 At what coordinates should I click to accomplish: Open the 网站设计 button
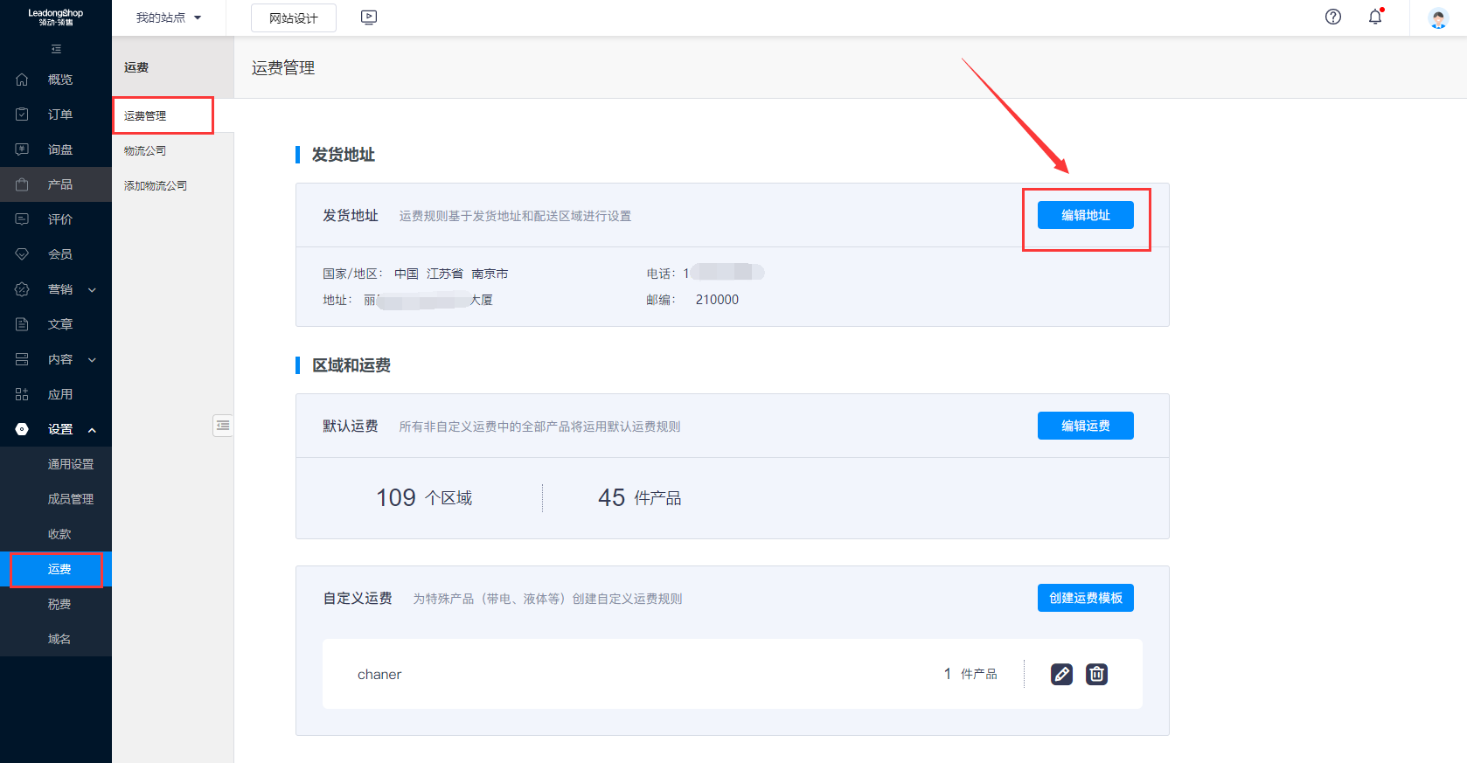293,18
